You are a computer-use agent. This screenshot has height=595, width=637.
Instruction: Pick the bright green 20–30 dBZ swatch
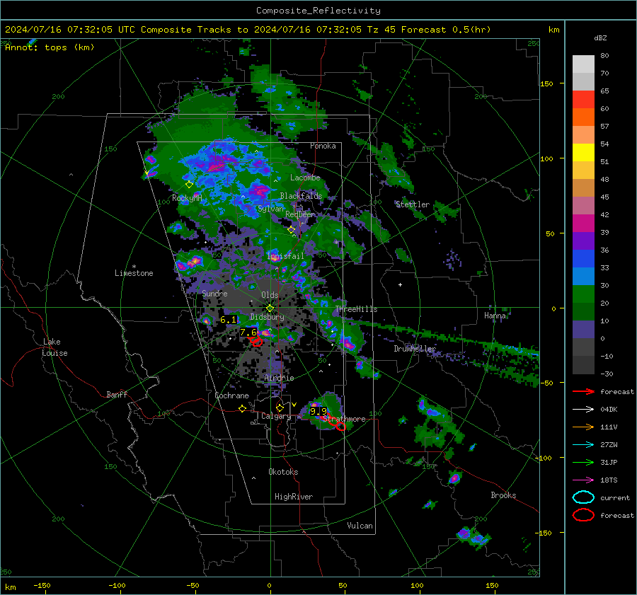point(583,294)
